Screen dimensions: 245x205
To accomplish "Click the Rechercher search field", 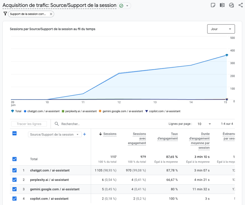I will coord(70,124).
